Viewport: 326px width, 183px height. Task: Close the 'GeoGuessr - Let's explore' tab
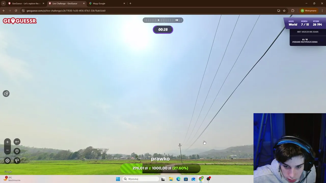point(43,4)
